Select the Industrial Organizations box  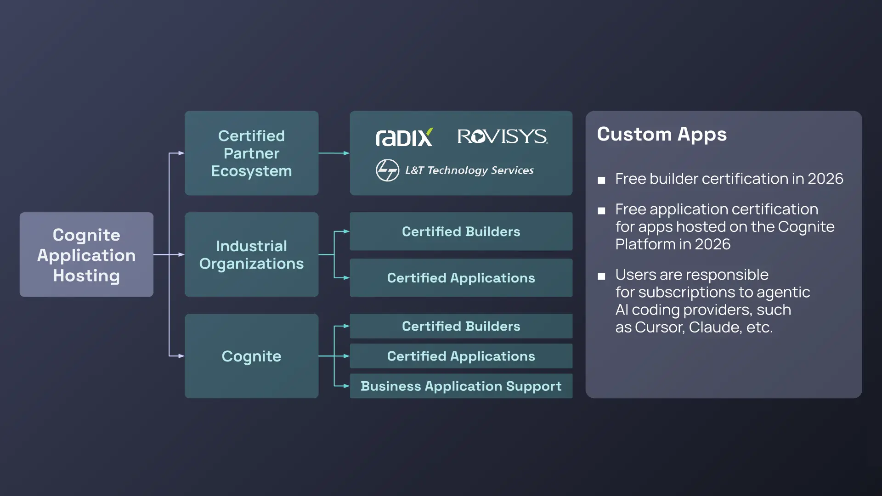pyautogui.click(x=251, y=254)
